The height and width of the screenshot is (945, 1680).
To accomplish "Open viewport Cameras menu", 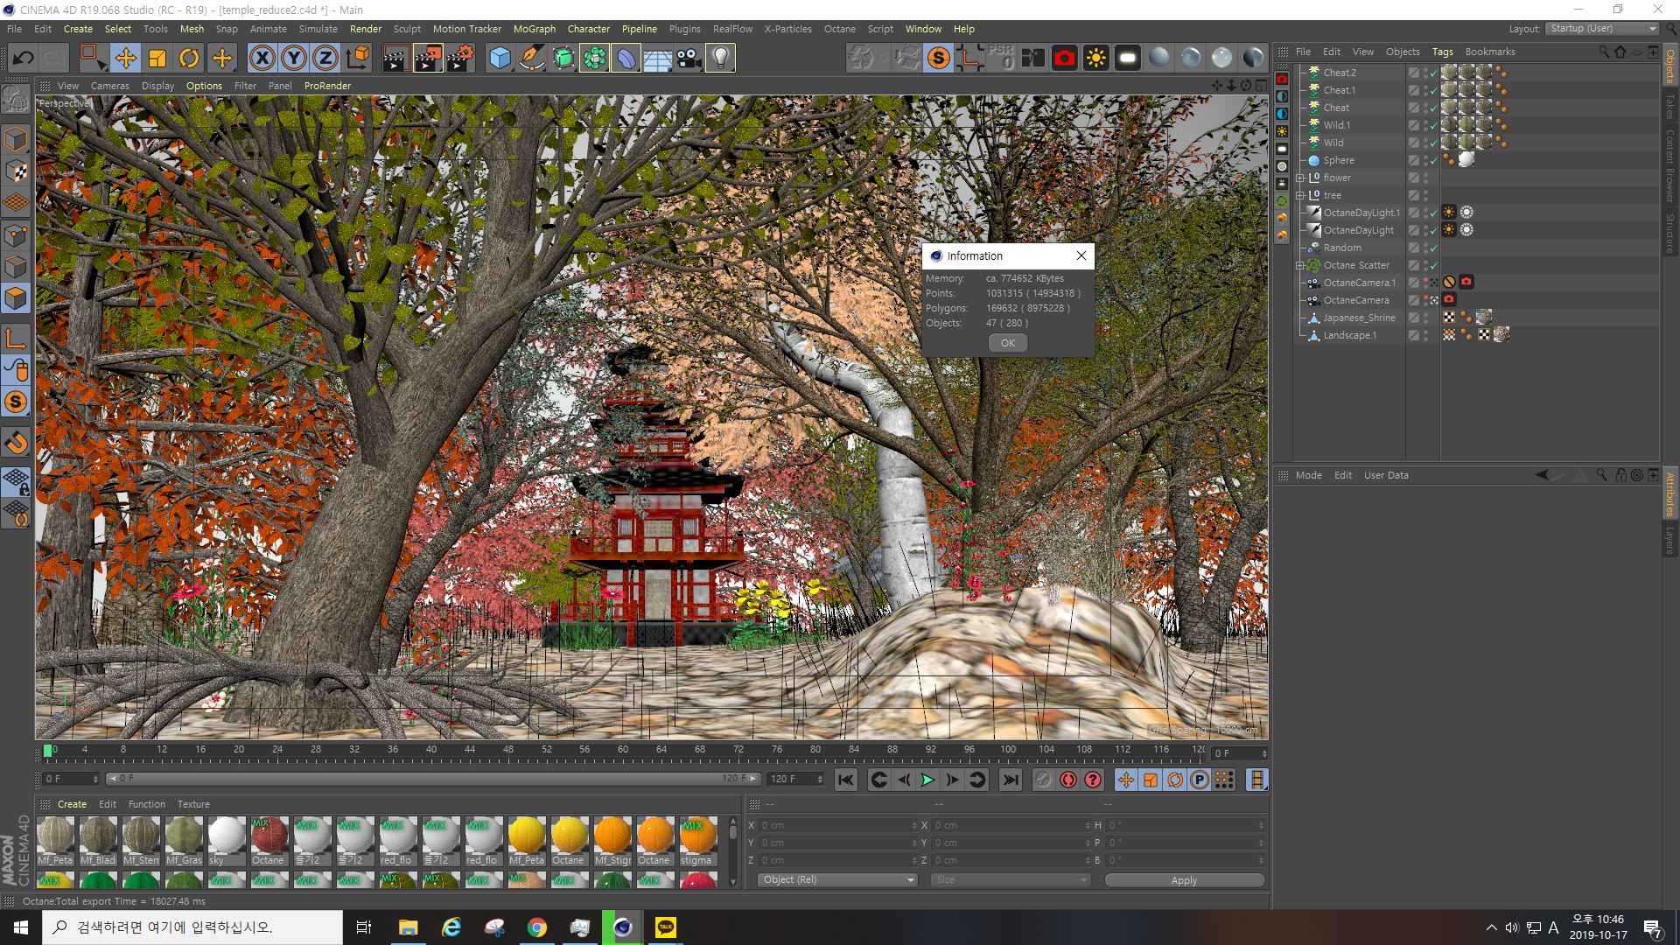I will pyautogui.click(x=109, y=86).
